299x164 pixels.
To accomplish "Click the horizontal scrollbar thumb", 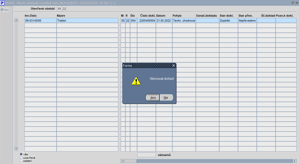I will tap(131, 161).
